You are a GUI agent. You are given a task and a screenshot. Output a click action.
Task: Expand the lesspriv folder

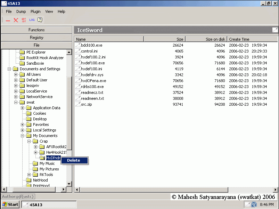click(x=16, y=86)
